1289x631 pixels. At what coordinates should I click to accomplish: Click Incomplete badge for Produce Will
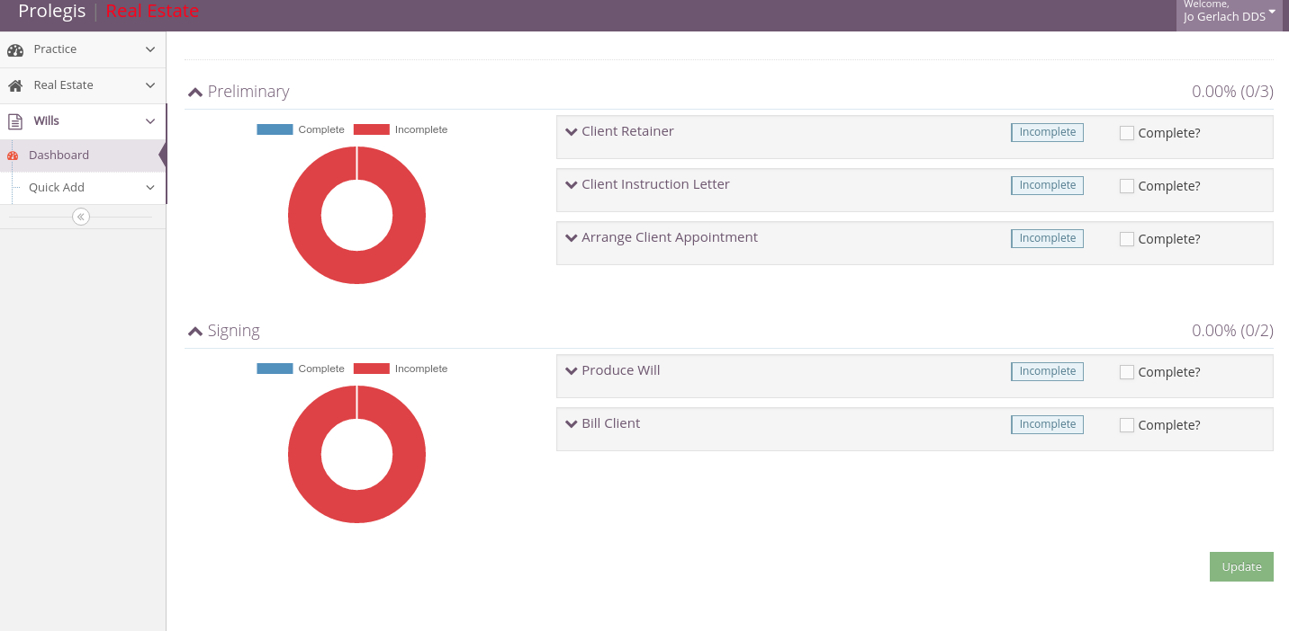click(x=1047, y=371)
